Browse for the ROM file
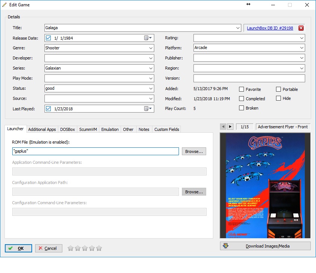Screen dimensions: 316x273 pos(194,151)
